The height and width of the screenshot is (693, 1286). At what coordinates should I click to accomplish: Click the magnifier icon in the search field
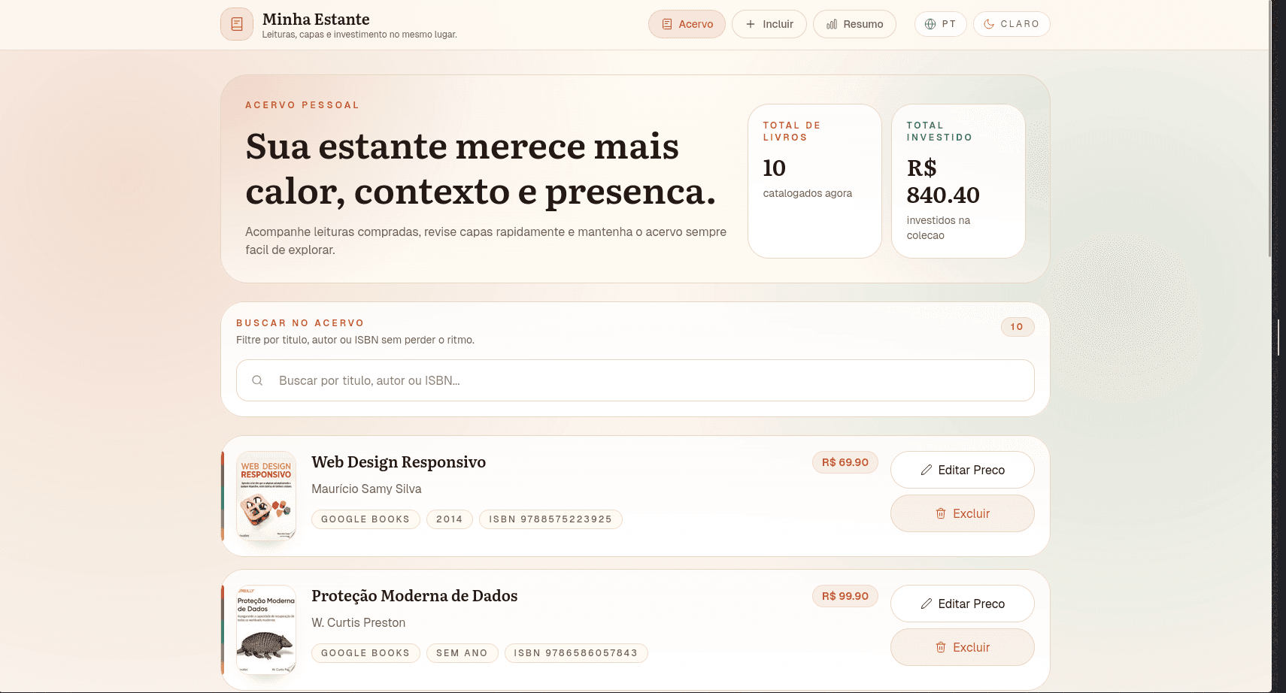(x=257, y=380)
